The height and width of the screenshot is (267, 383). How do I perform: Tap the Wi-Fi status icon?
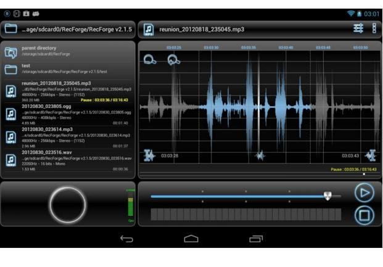[x=351, y=14]
